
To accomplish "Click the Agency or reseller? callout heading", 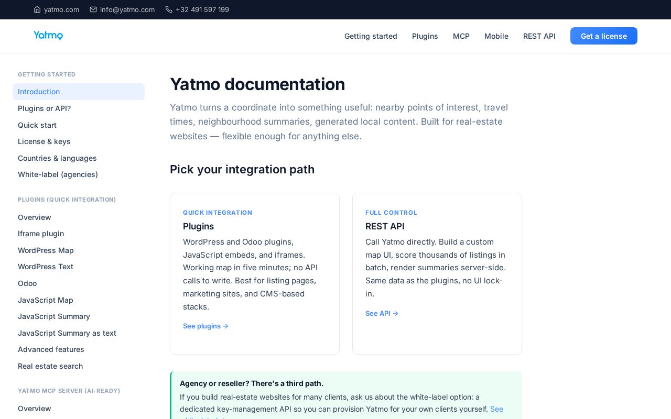I will (x=252, y=383).
